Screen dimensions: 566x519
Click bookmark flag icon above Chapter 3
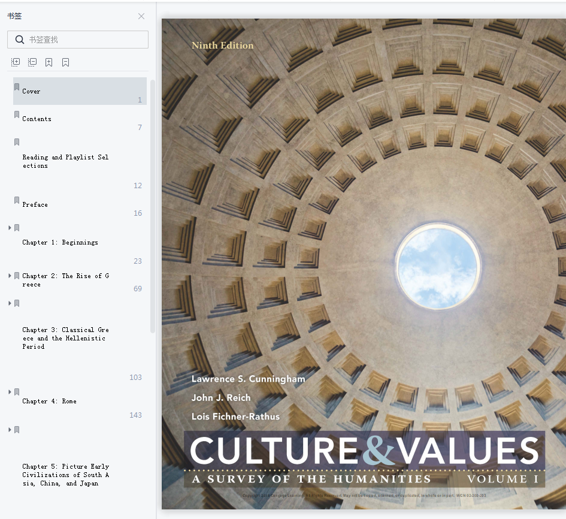coord(17,303)
